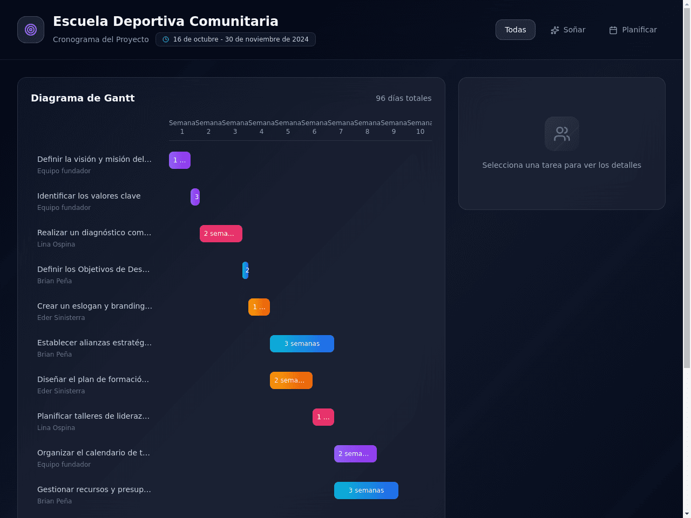This screenshot has height=518, width=691.
Task: Click Selecciona una tarea para ver los detalles
Action: pos(562,165)
